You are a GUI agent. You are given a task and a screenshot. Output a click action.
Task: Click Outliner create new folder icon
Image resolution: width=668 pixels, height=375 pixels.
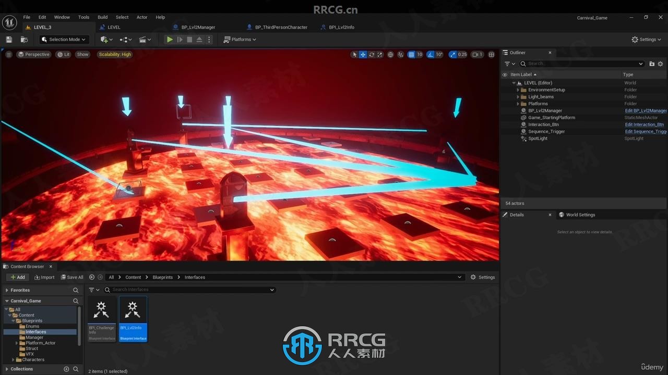click(652, 64)
